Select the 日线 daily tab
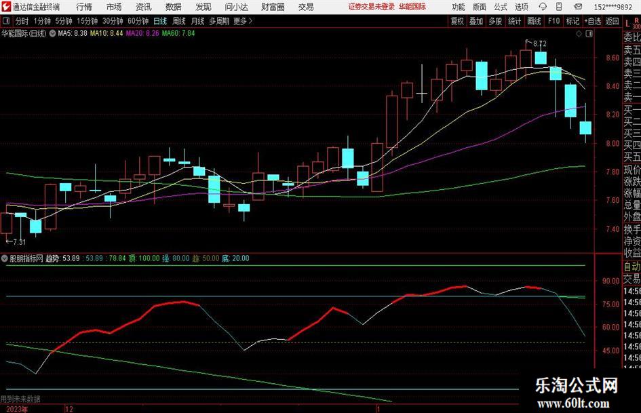Viewport: 641px width, 413px height. point(160,21)
